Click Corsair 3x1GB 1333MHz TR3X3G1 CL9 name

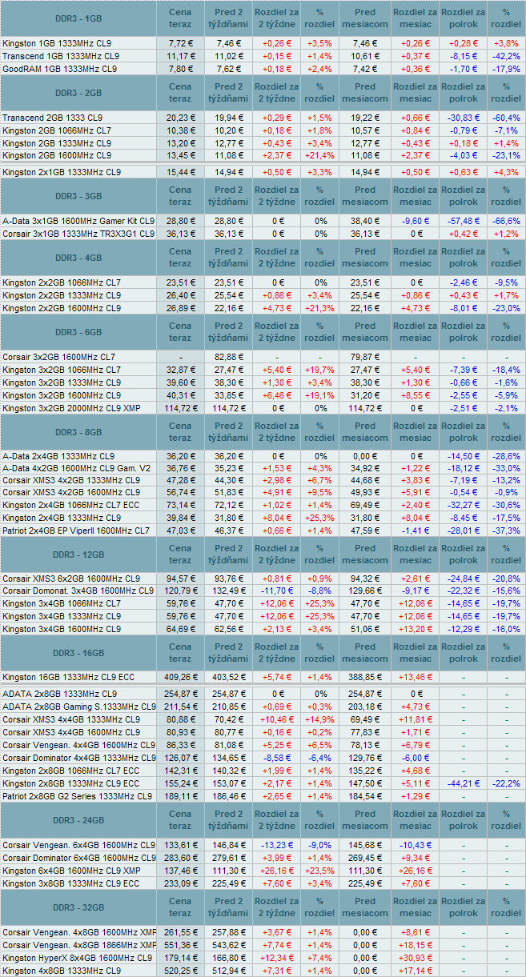click(x=78, y=234)
